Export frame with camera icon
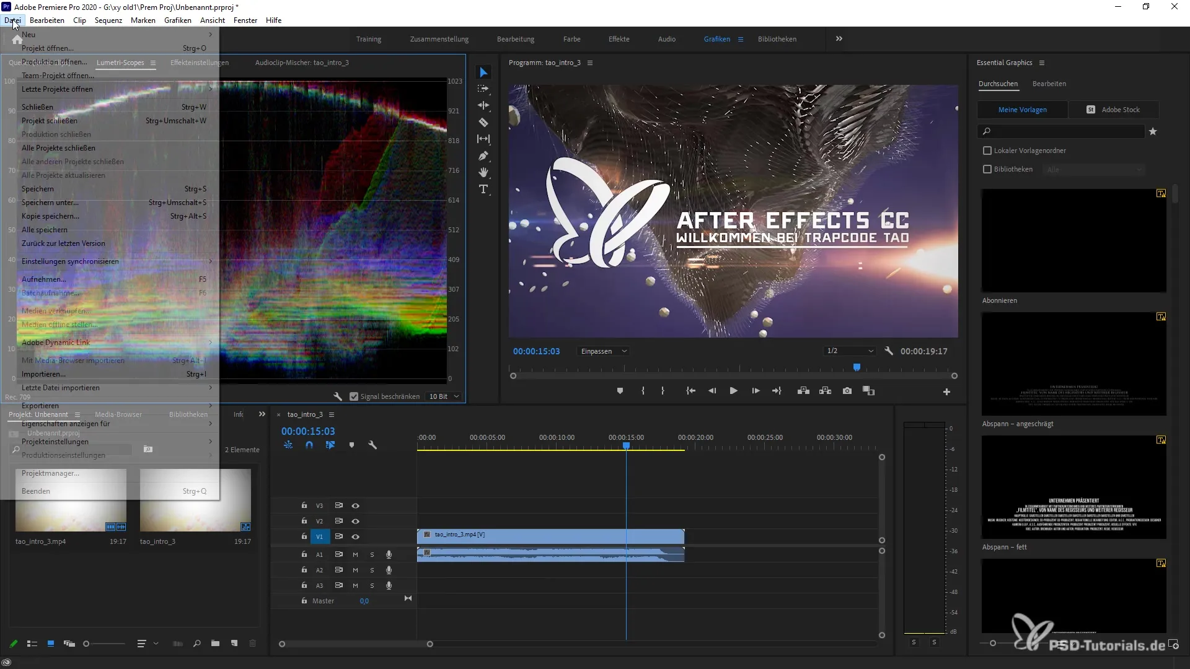The image size is (1190, 669). pyautogui.click(x=847, y=391)
